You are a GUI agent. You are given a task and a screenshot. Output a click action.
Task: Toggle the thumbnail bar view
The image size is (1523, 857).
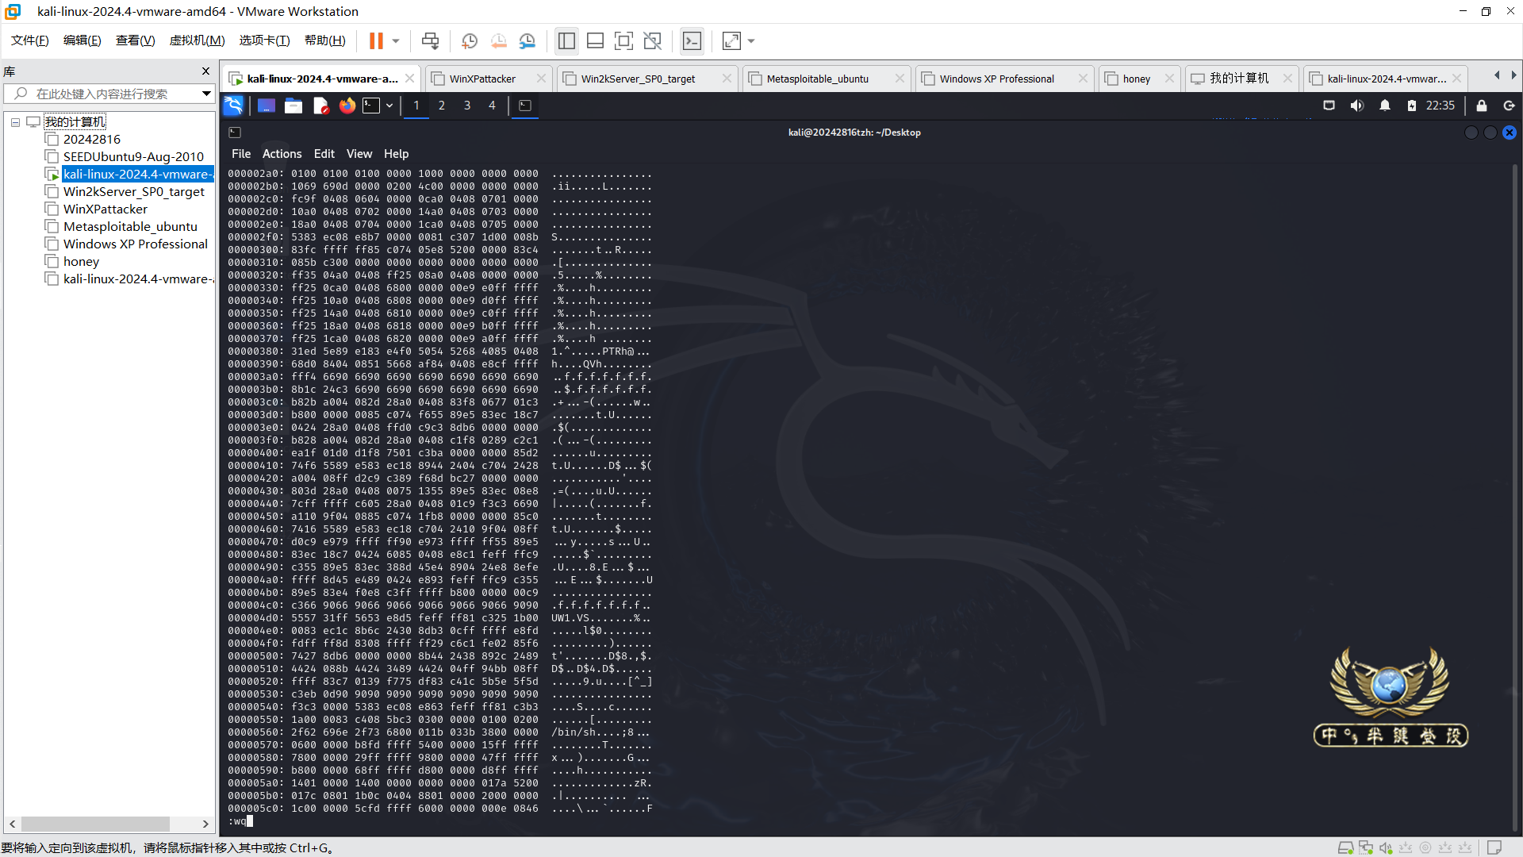[595, 40]
